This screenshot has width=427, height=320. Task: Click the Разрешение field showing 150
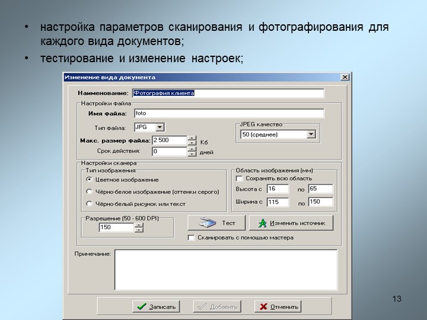(x=117, y=227)
